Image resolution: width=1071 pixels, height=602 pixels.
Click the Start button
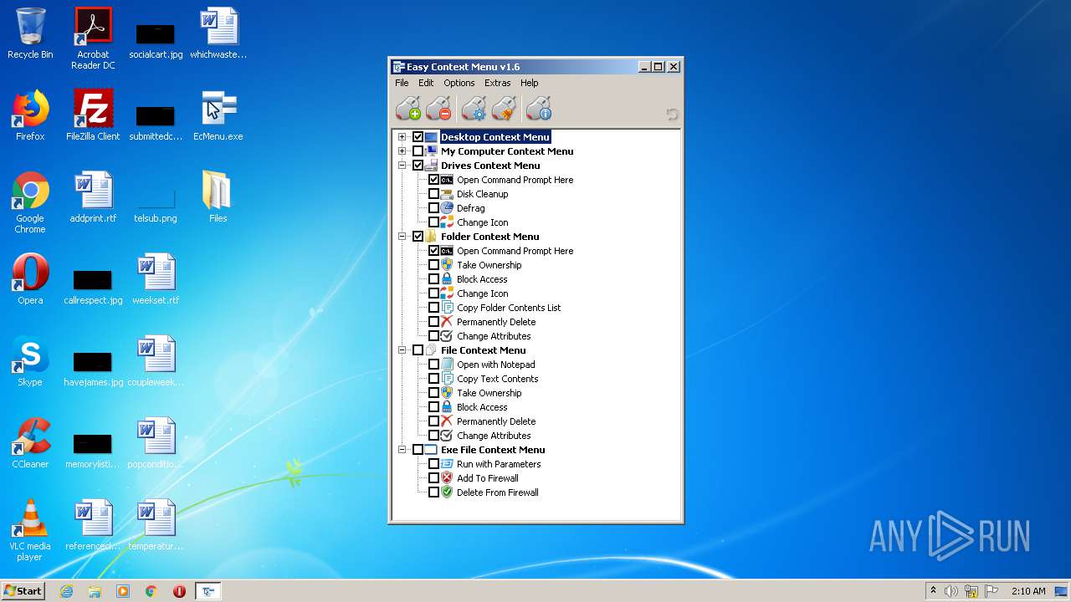click(23, 591)
